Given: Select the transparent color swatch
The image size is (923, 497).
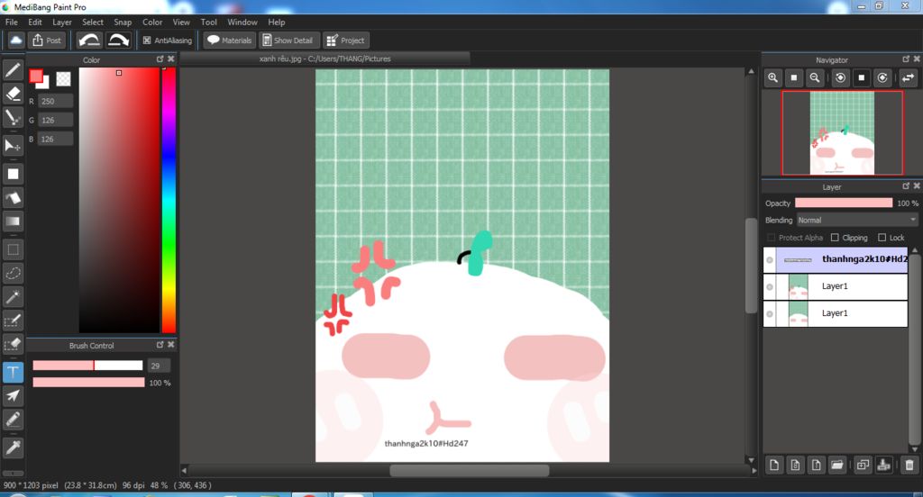Looking at the screenshot, I should (63, 79).
